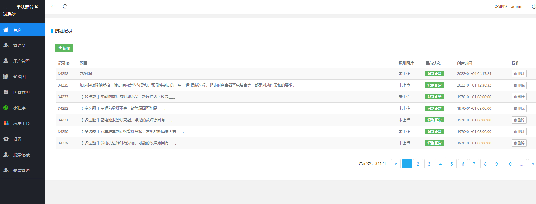Viewport: 536px width, 204px height.
Task: Click the question starting with 加速踏板轻踏缓抬
Action: point(188,85)
